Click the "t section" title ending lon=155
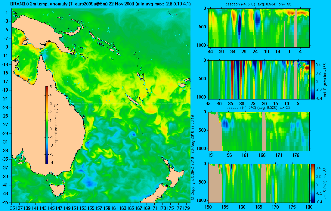This screenshot has height=211, width=331. pyautogui.click(x=258, y=4)
